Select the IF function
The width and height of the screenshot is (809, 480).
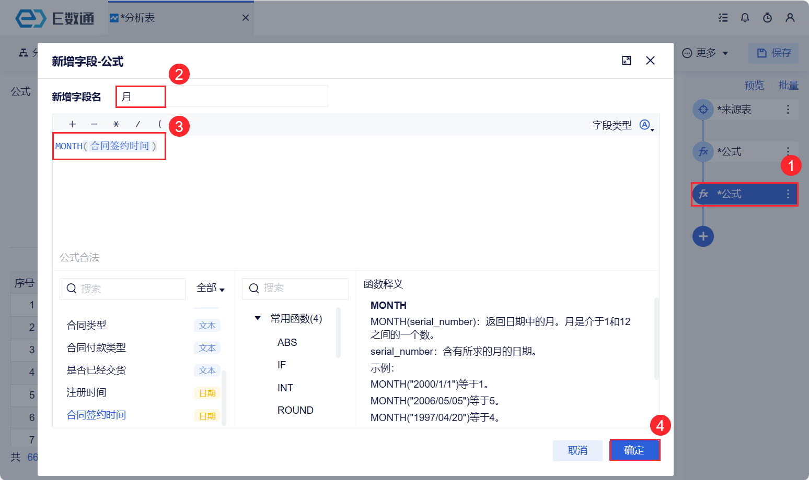282,365
